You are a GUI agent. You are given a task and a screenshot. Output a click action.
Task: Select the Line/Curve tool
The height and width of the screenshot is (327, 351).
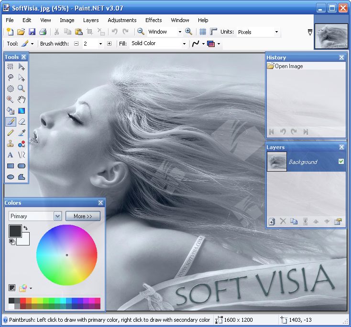coord(22,155)
